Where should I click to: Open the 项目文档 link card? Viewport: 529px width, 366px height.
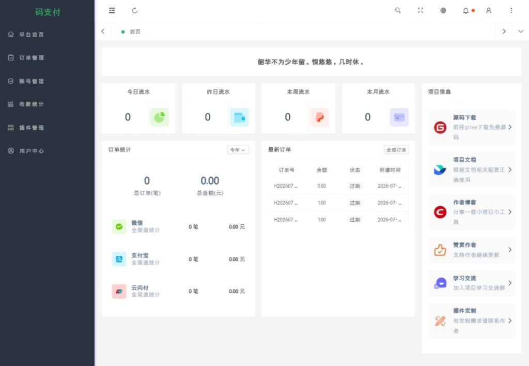[x=471, y=170]
